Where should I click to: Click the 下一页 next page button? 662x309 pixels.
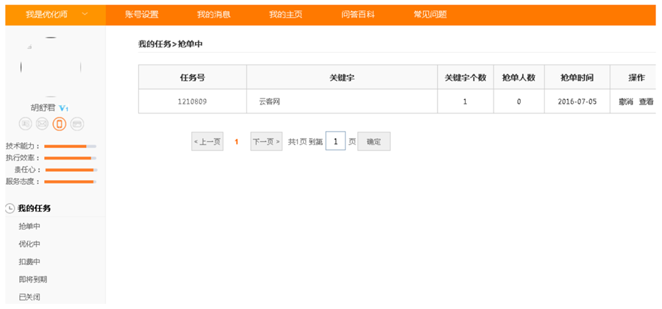point(266,141)
